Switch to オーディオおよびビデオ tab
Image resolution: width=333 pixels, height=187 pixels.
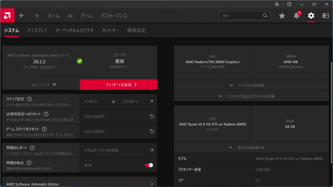pyautogui.click(x=75, y=30)
